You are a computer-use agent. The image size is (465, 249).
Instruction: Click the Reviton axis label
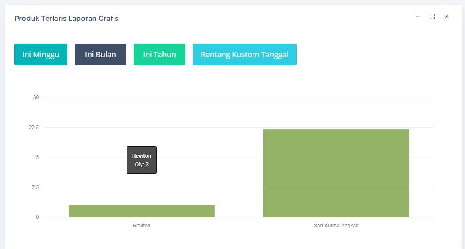point(142,226)
